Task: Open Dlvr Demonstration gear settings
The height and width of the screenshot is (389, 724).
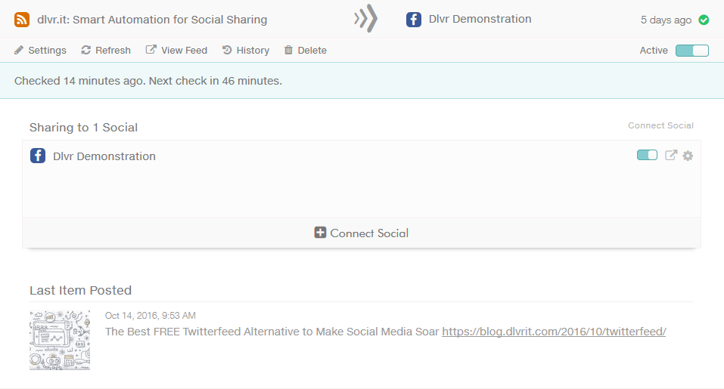Action: pos(688,156)
